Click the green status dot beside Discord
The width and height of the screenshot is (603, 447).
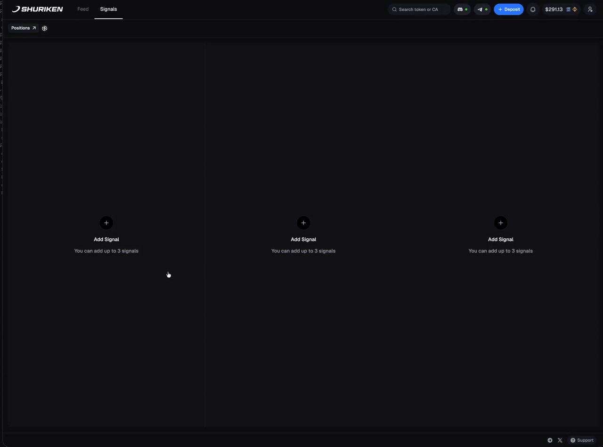click(x=466, y=9)
